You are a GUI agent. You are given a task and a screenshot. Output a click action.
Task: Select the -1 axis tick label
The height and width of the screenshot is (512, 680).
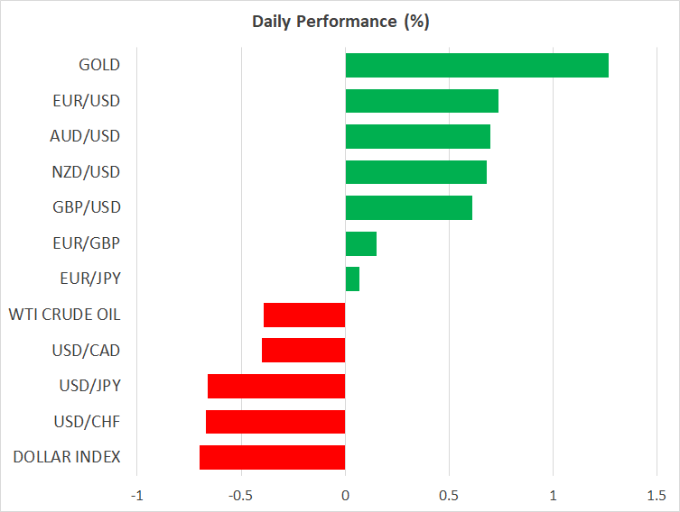click(137, 496)
